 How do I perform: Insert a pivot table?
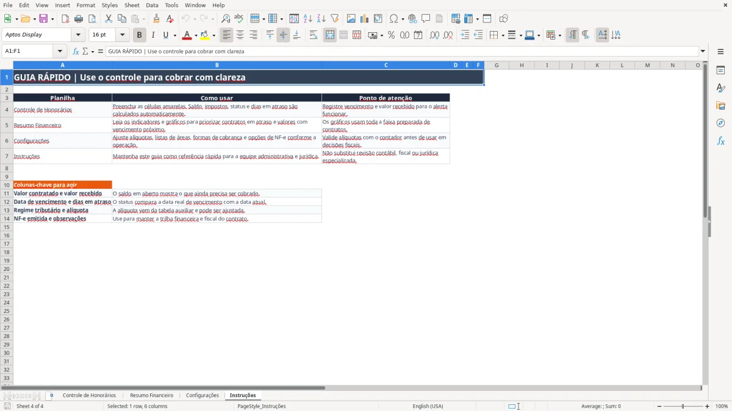(378, 19)
